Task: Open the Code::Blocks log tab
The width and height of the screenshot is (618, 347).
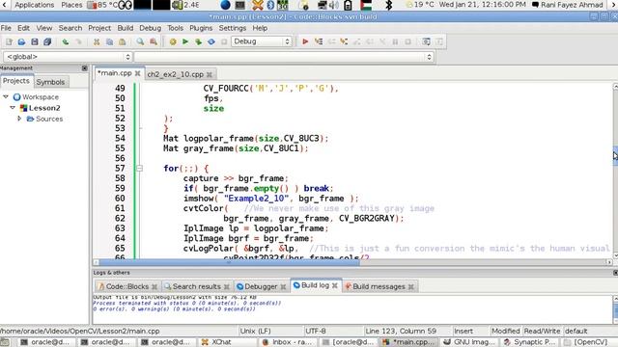Action: pos(126,286)
